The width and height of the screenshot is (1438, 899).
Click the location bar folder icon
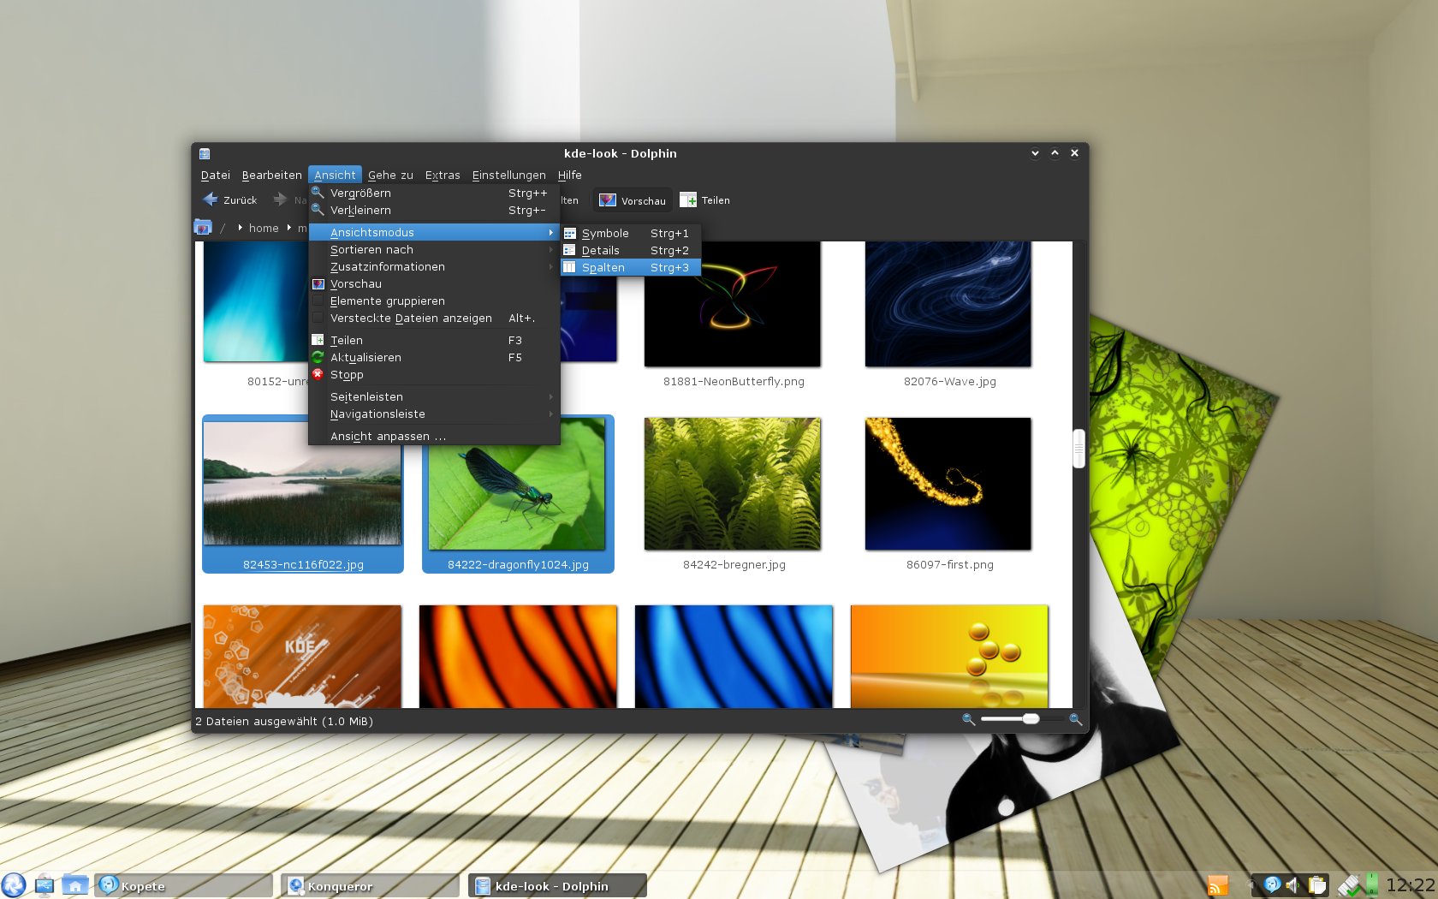coord(203,228)
